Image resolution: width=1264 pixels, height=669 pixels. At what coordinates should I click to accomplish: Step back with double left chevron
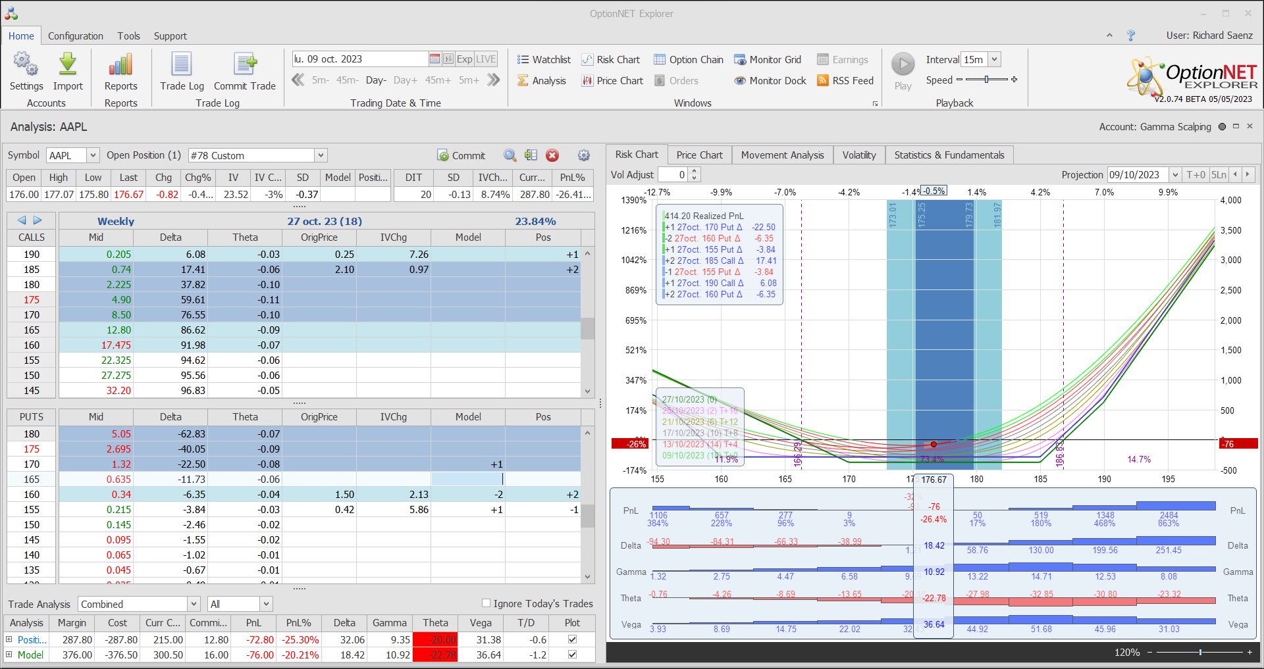pyautogui.click(x=298, y=80)
